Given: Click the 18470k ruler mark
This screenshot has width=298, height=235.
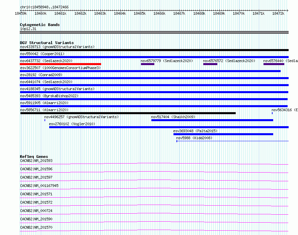Looking at the screenshot, I should [239, 13].
